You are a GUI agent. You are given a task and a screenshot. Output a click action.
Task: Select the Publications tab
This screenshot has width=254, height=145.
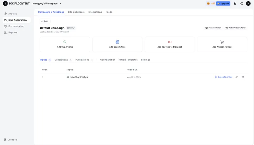click(x=84, y=60)
